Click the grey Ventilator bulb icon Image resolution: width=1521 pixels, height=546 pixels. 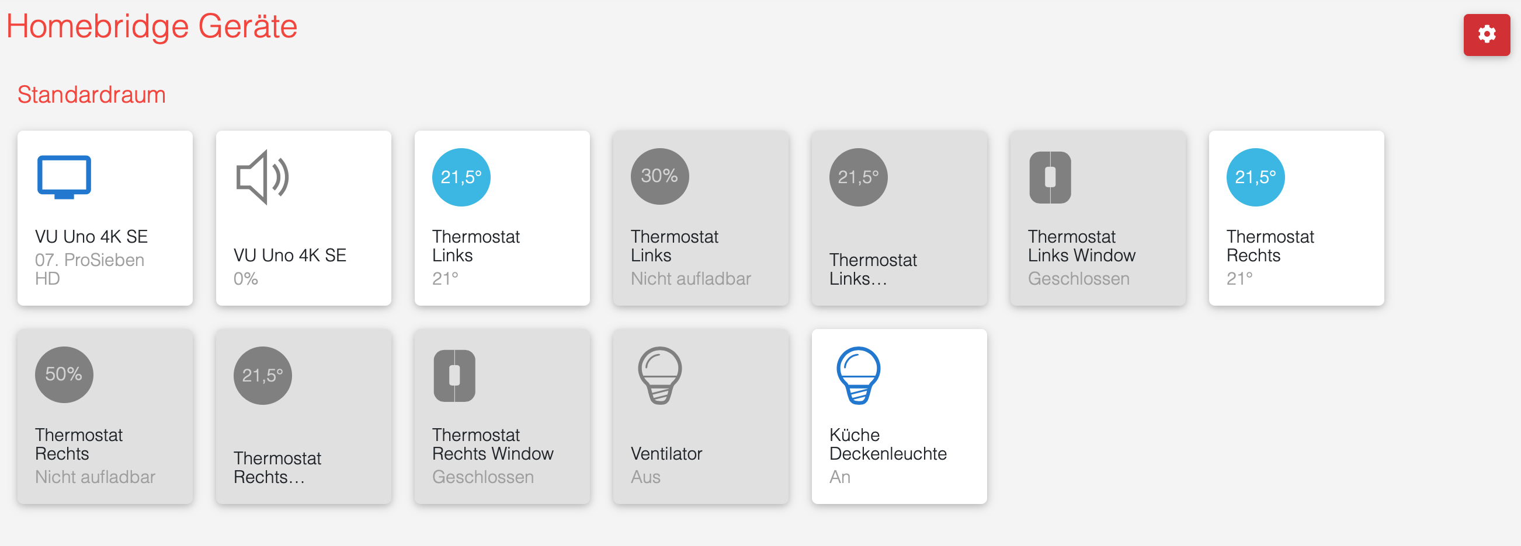point(659,376)
